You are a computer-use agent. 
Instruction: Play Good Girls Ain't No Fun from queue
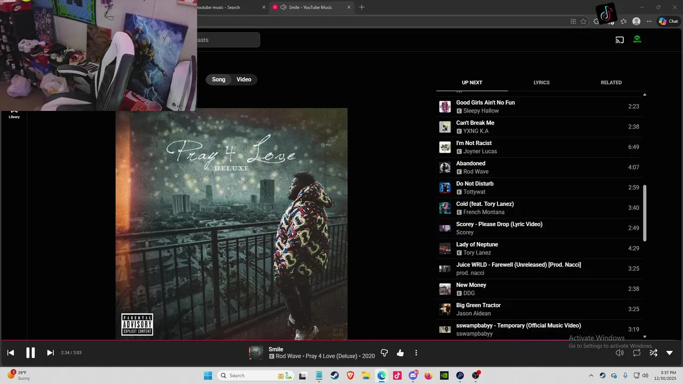tap(539, 107)
